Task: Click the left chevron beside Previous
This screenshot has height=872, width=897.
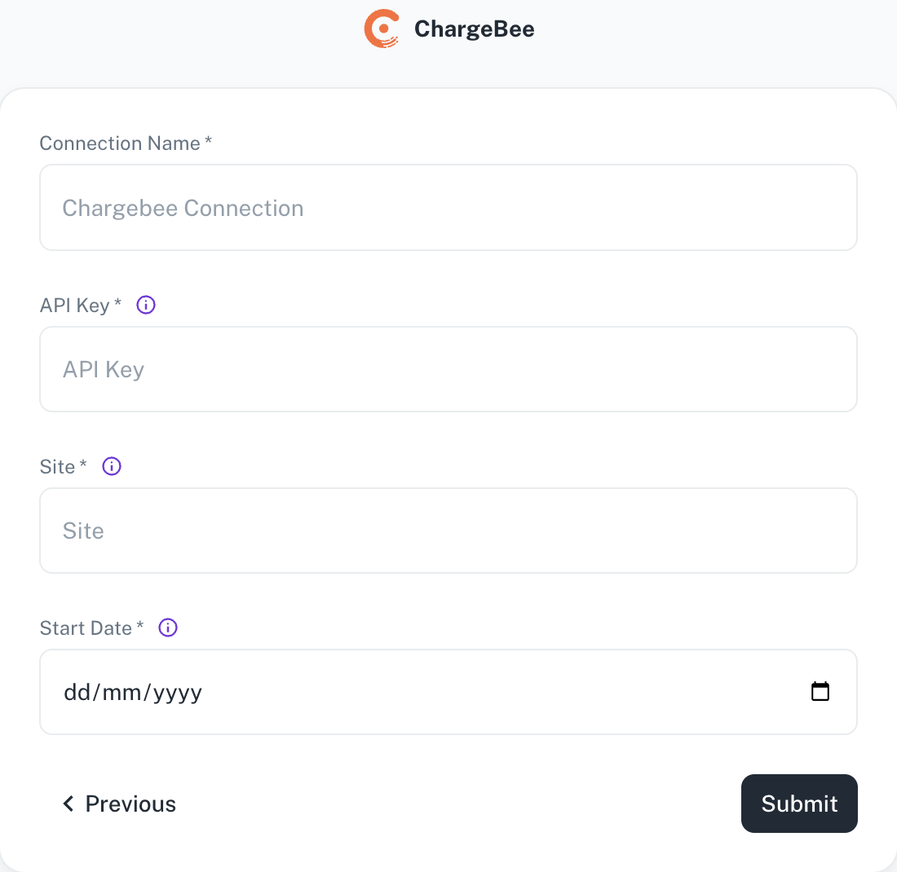Action: point(68,804)
